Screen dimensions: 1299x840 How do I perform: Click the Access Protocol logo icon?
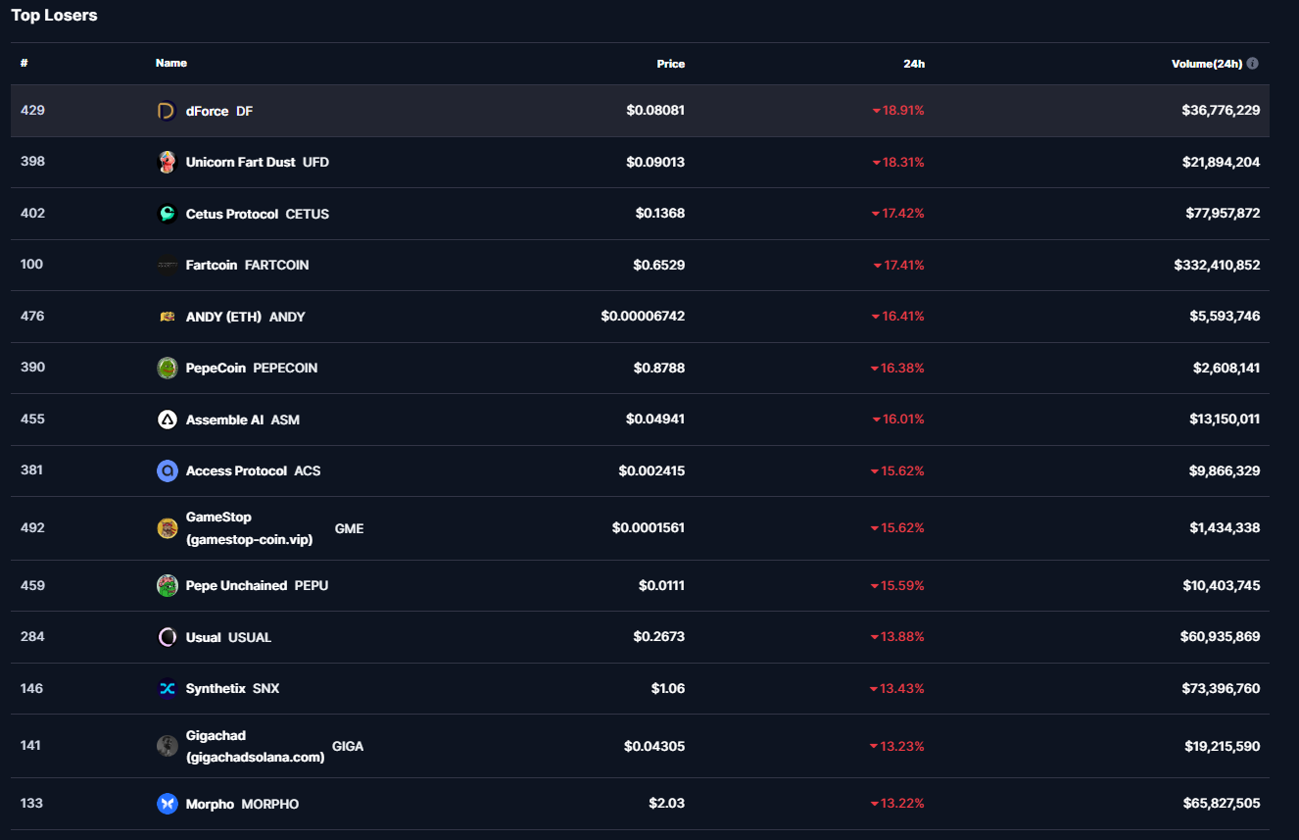pyautogui.click(x=167, y=470)
